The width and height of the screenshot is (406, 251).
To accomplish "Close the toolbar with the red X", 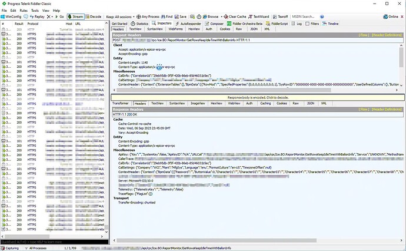I will (402, 16).
